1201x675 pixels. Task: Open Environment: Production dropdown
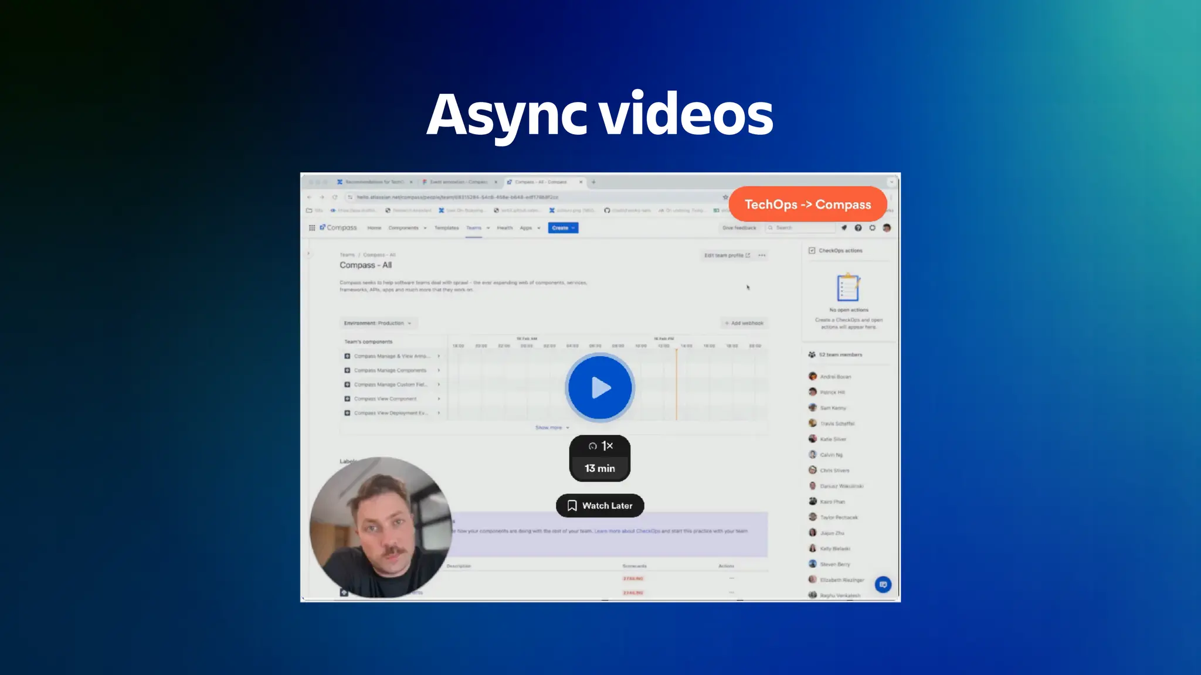coord(378,323)
